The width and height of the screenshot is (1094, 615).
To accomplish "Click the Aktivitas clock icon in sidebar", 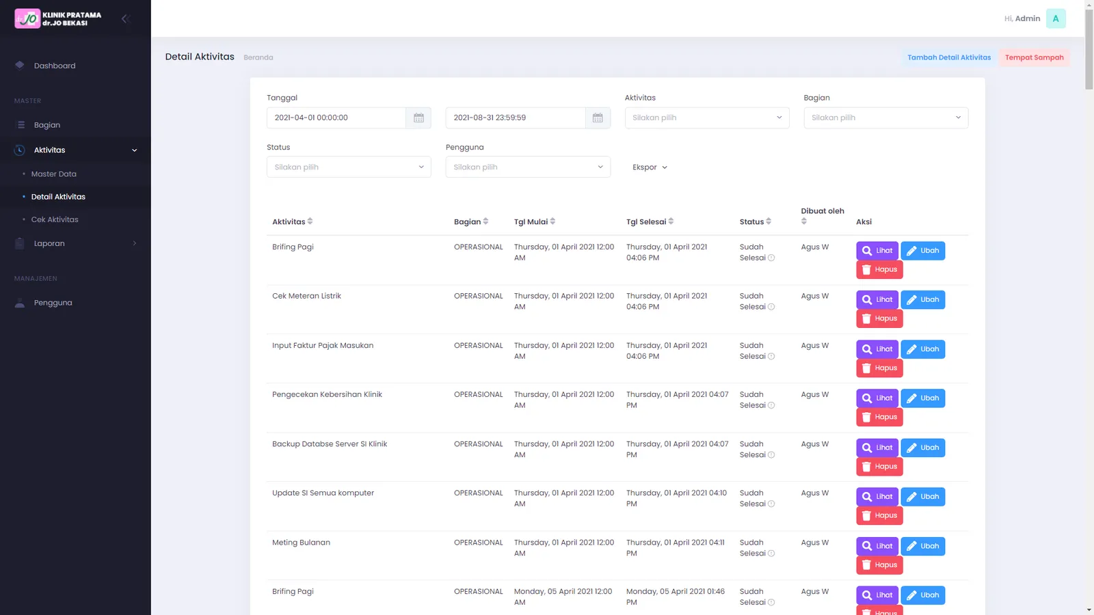I will pyautogui.click(x=20, y=150).
